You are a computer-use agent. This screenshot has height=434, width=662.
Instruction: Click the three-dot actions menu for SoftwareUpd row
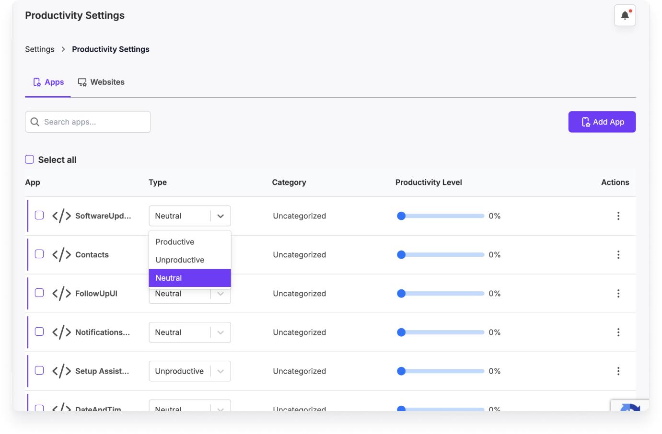coord(618,216)
